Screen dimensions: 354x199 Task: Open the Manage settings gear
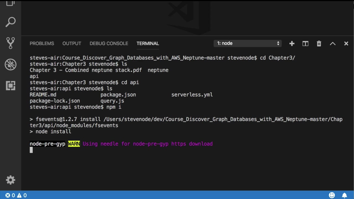[11, 180]
